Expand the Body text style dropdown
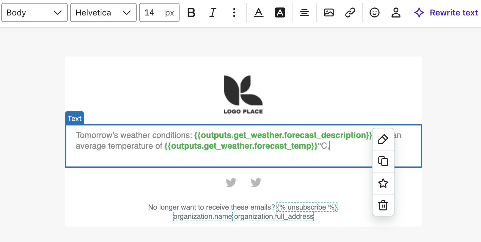The image size is (481, 242). point(34,12)
